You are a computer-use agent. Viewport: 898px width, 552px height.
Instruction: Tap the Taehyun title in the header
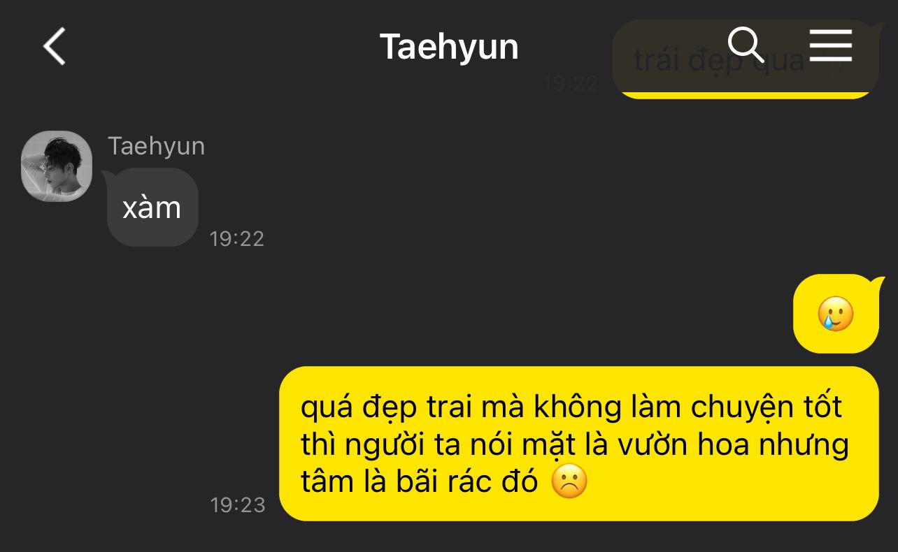[x=449, y=47]
